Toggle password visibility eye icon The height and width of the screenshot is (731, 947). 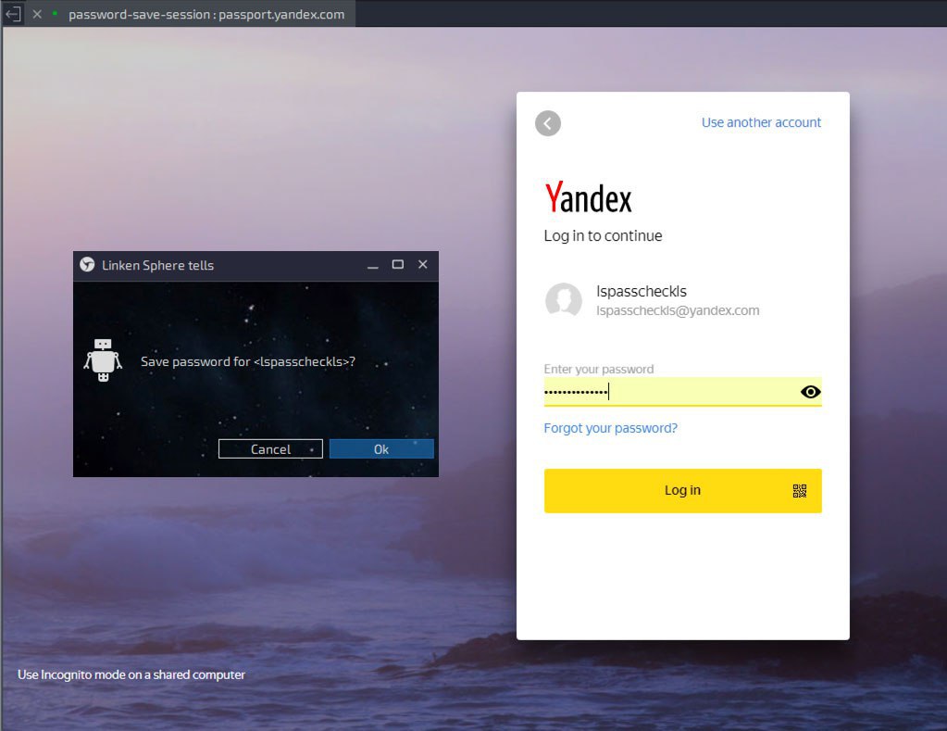(810, 392)
